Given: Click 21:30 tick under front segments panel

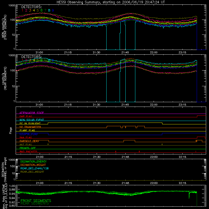Looking at the screenshot, I should coord(96,53).
